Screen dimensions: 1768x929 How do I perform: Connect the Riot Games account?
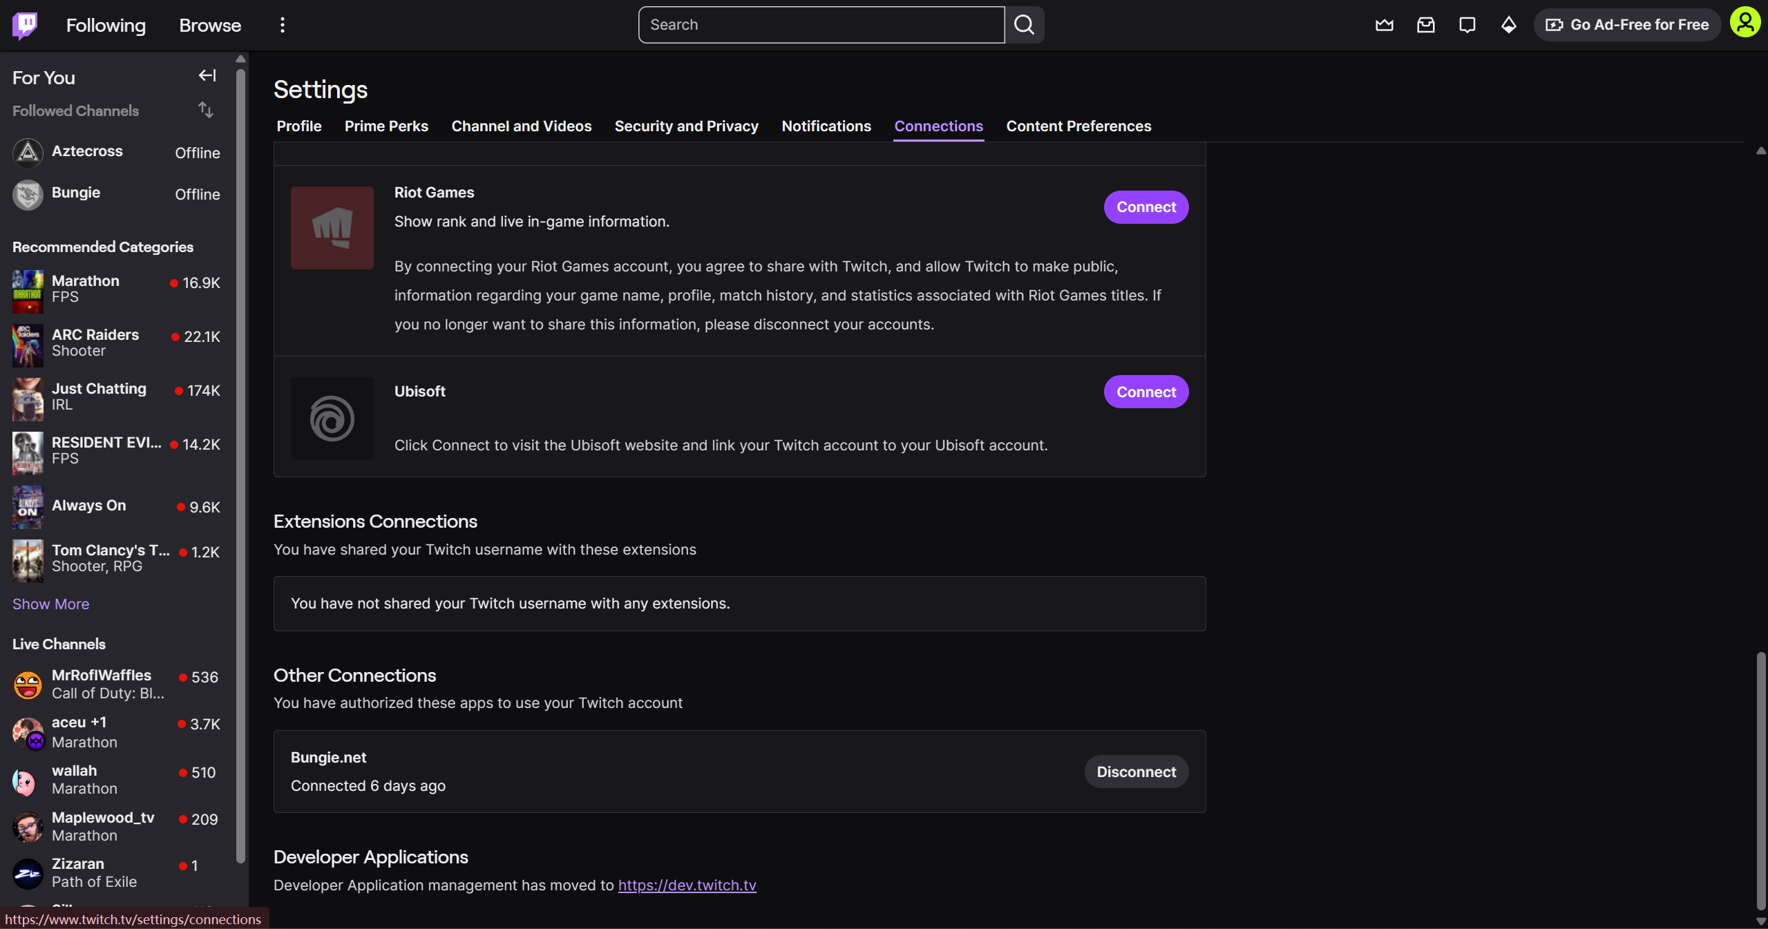point(1146,207)
